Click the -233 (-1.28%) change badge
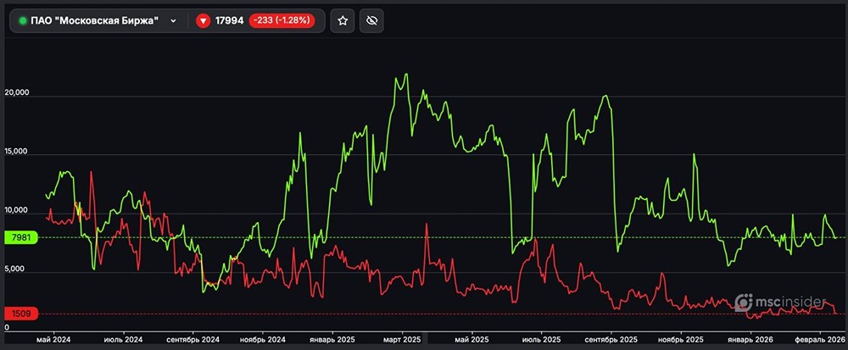 (x=282, y=21)
